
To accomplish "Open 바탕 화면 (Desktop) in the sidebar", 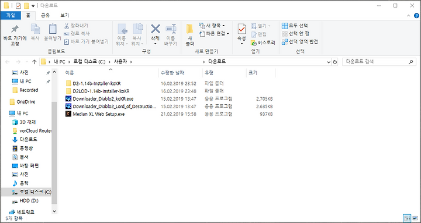I will 26,165.
